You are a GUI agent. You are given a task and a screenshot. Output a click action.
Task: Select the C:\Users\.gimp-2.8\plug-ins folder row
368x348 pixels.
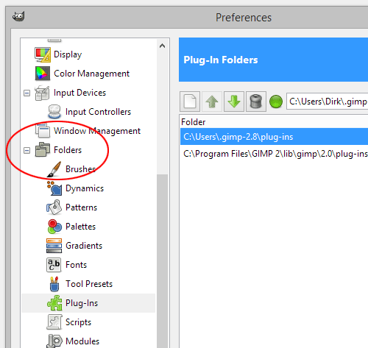(274, 137)
